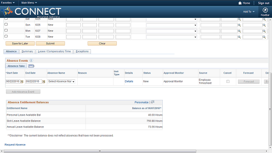The width and height of the screenshot is (272, 153).
Task: Click first time entry field for Tue 6/28
Action: (74, 37)
